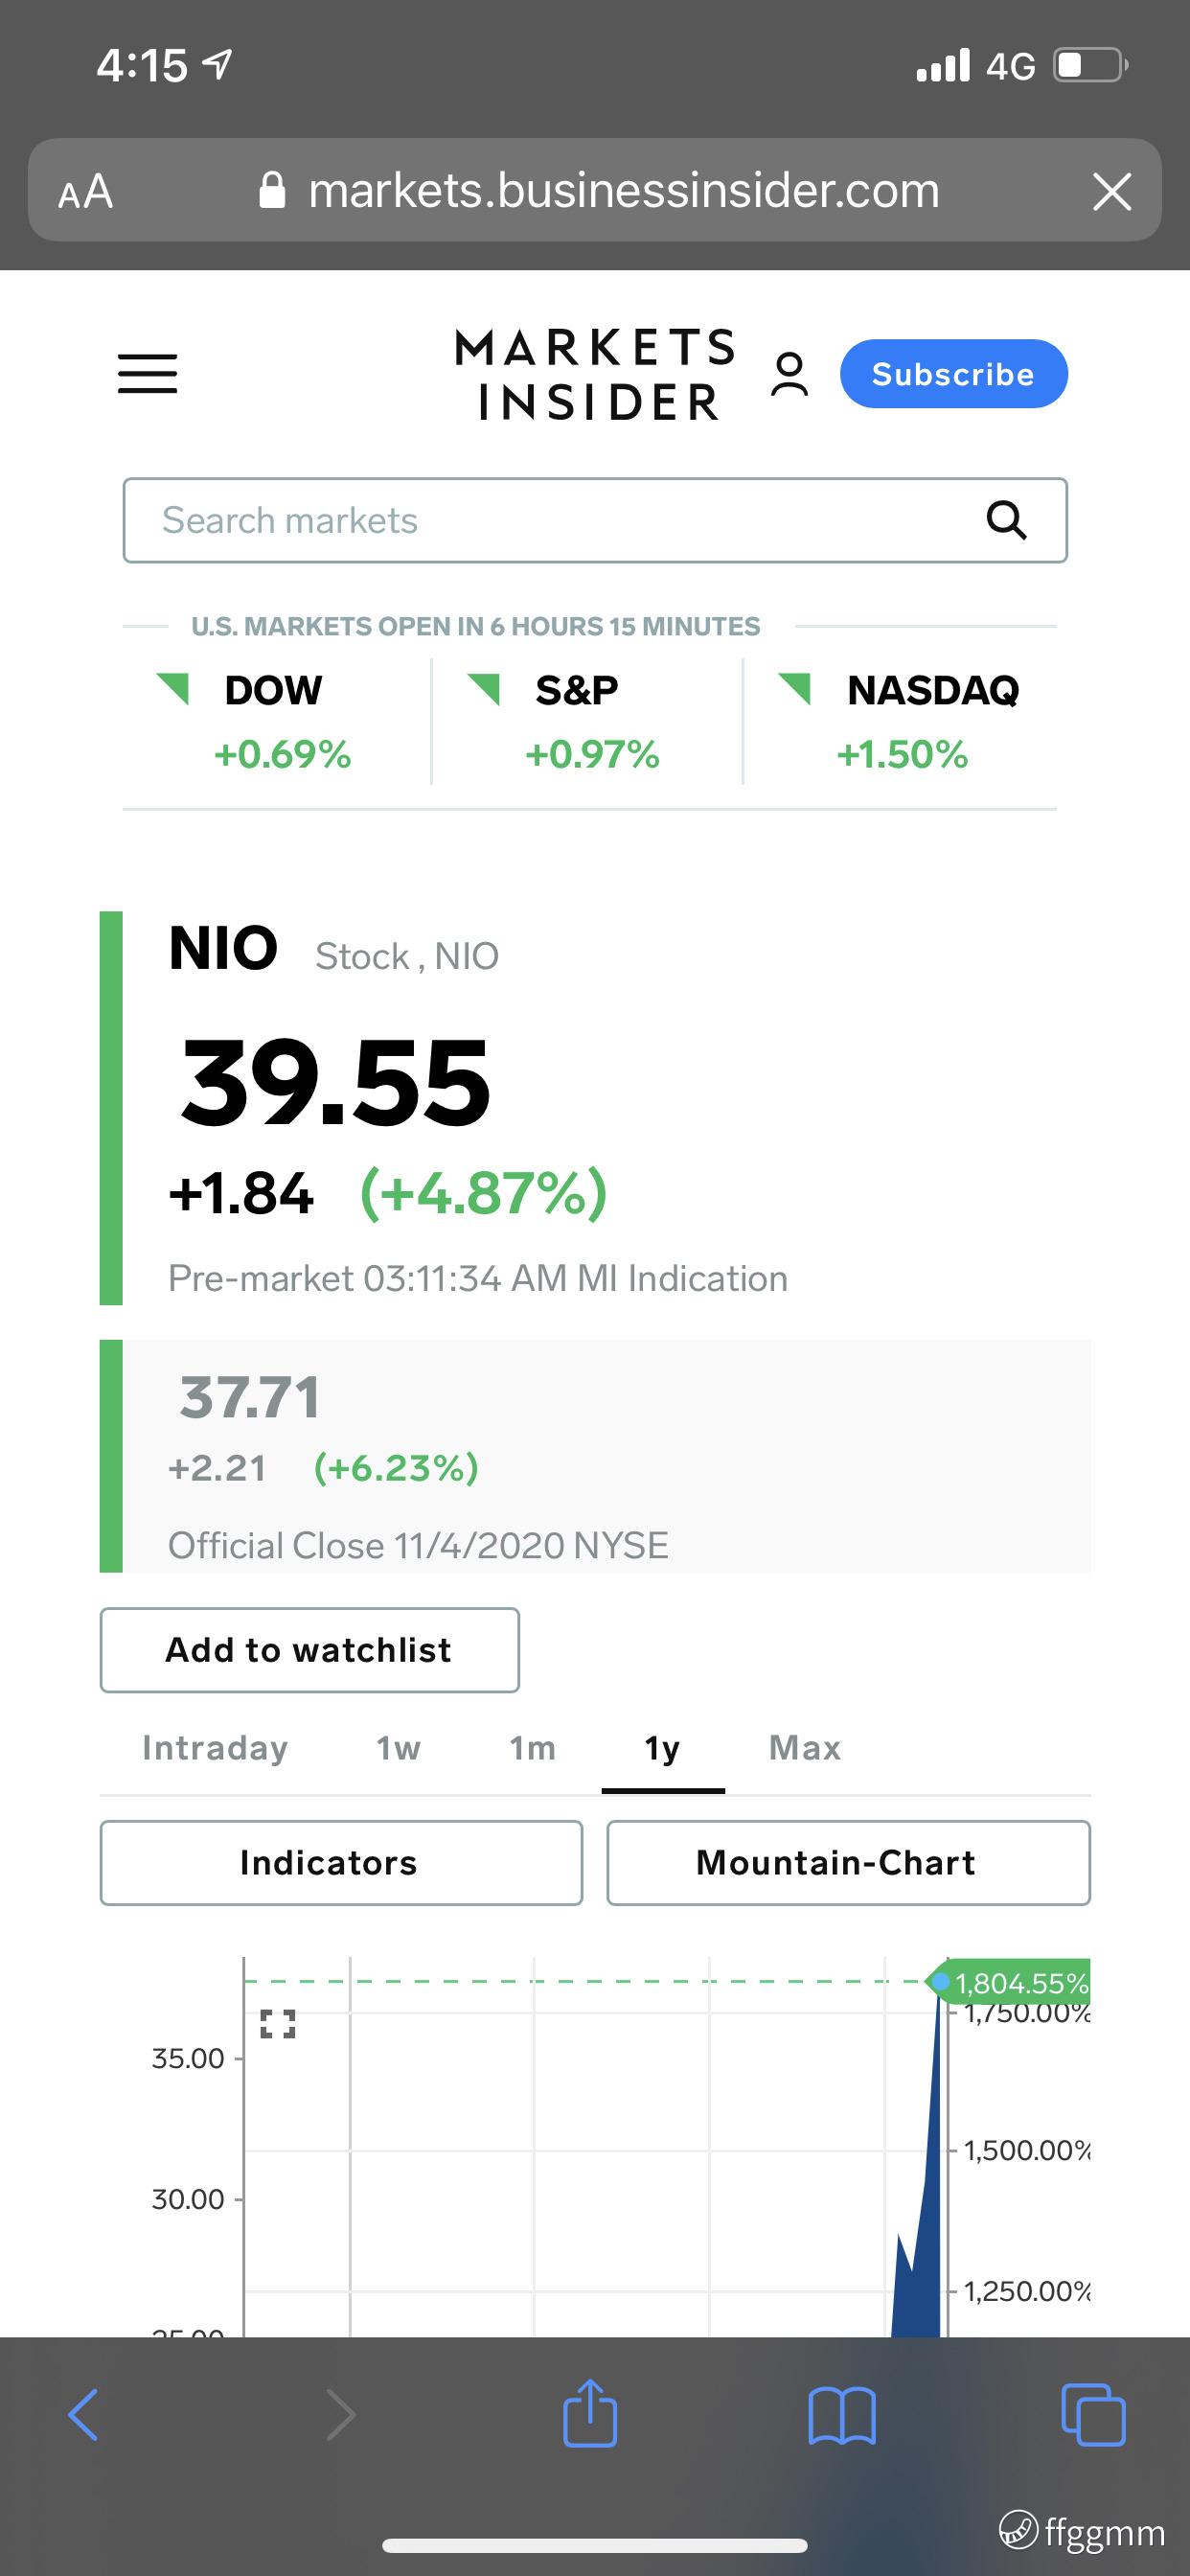Tap the 37.71 official close price
The height and width of the screenshot is (2576, 1190).
[249, 1397]
